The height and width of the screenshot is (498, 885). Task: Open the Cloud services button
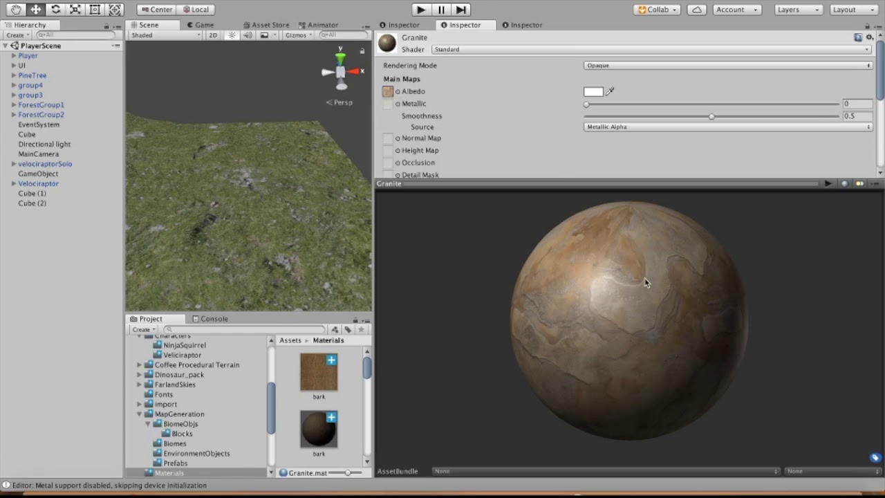(x=697, y=10)
